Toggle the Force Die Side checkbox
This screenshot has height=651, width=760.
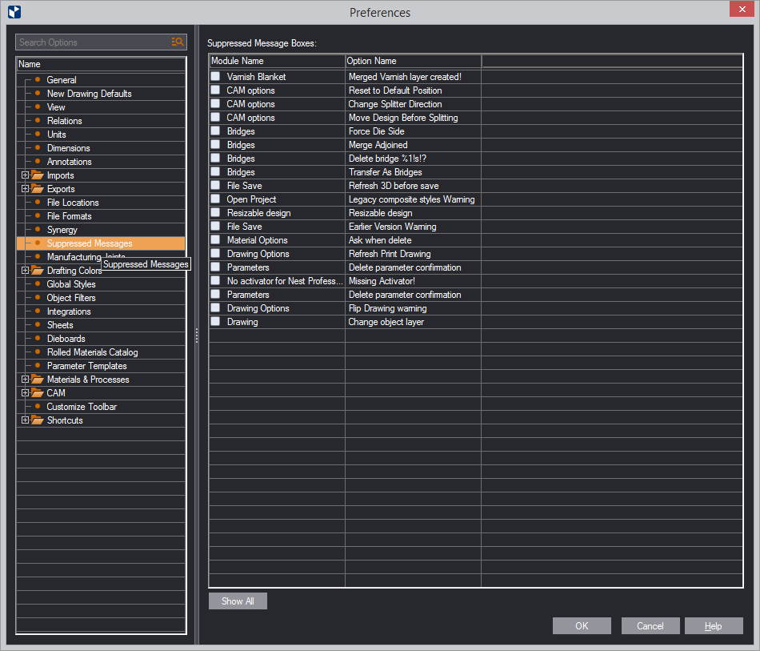point(216,131)
